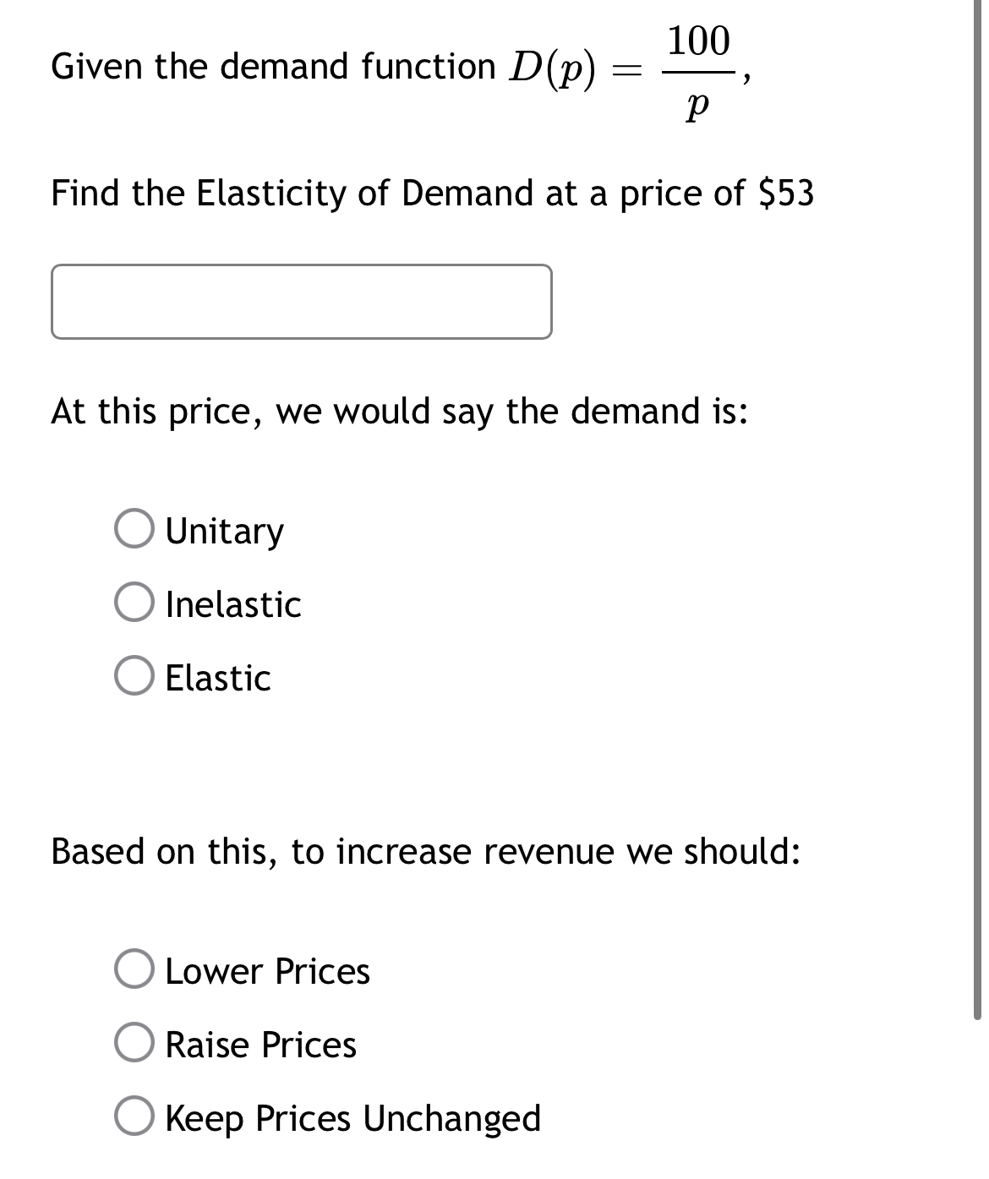Screen dimensions: 989x1179
Task: Toggle the Unitary option circle
Action: (136, 531)
